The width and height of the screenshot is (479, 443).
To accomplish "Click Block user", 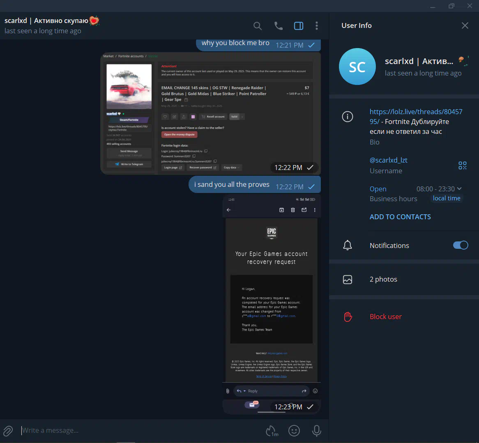I will 385,317.
